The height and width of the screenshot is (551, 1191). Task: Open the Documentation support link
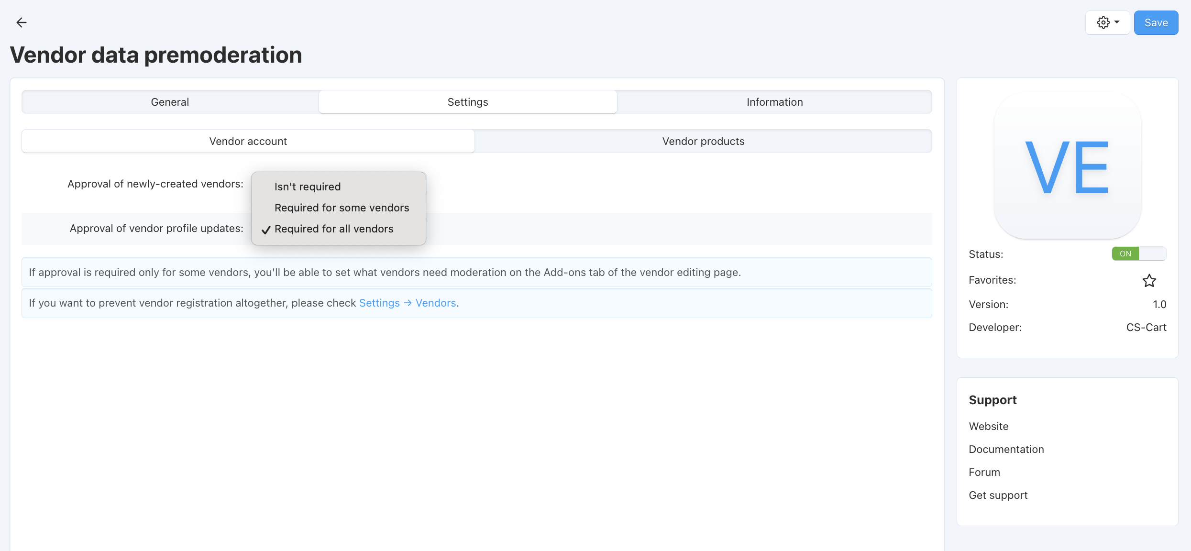1006,449
